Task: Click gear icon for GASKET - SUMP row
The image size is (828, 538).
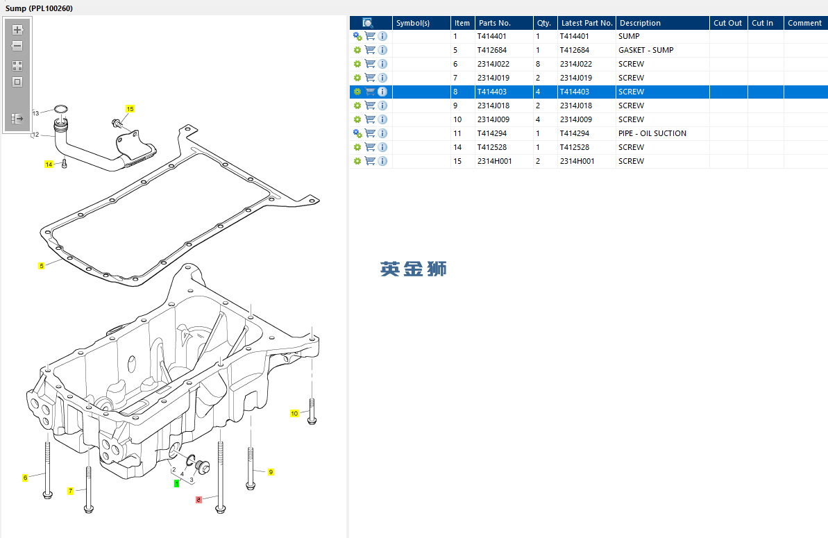Action: [x=357, y=50]
